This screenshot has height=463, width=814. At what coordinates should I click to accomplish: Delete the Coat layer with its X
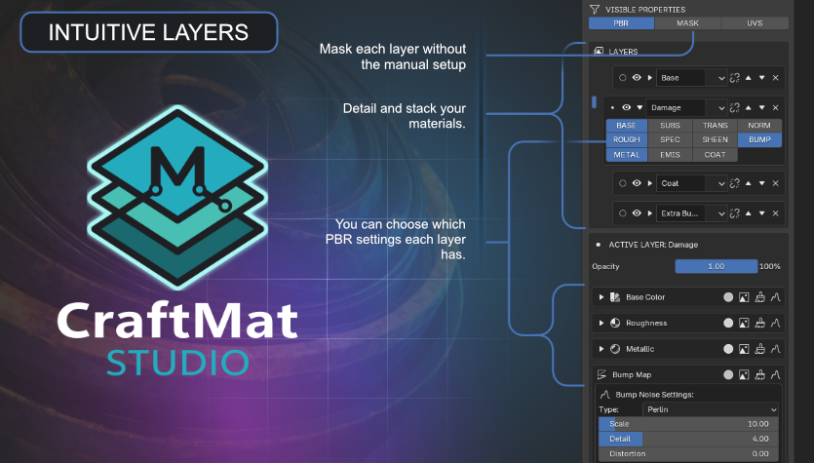click(x=776, y=183)
